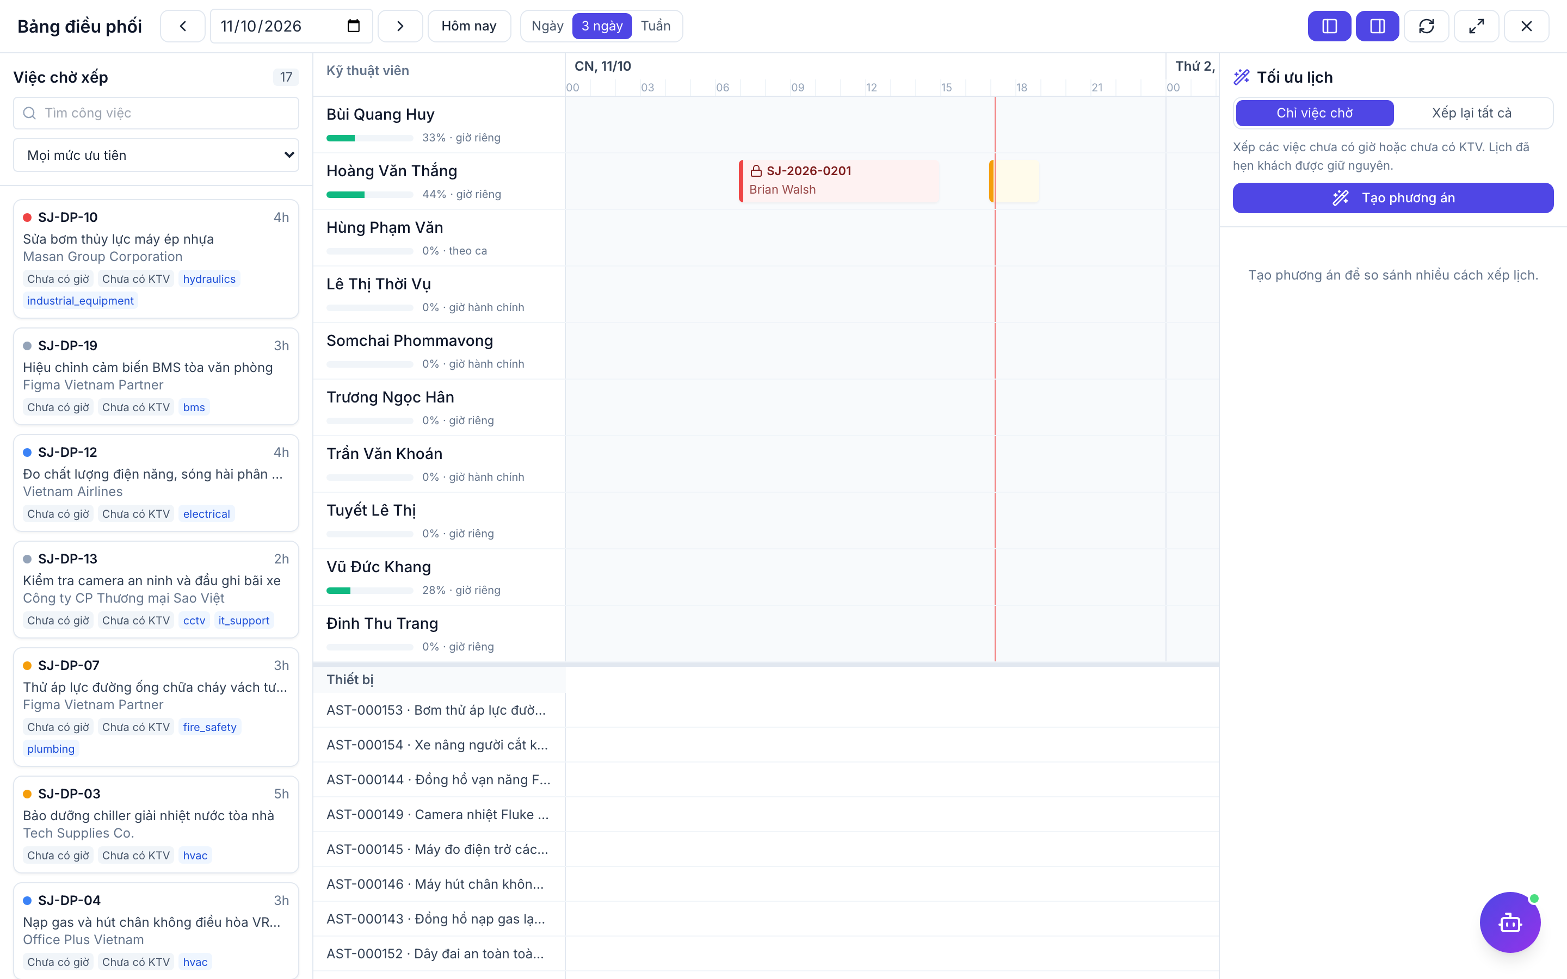Open the SJ-2026-0201 Brian Walsh job block

point(838,181)
